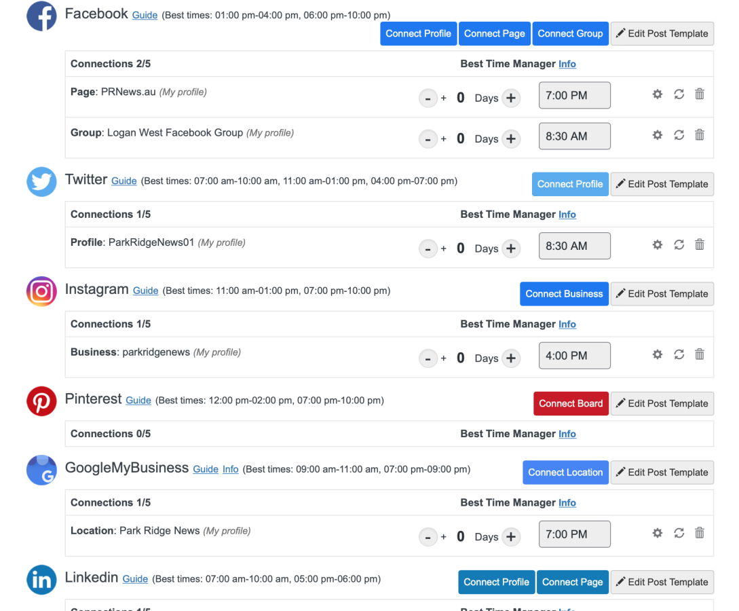Connect a Linkedin Page
739x611 pixels.
pyautogui.click(x=572, y=582)
